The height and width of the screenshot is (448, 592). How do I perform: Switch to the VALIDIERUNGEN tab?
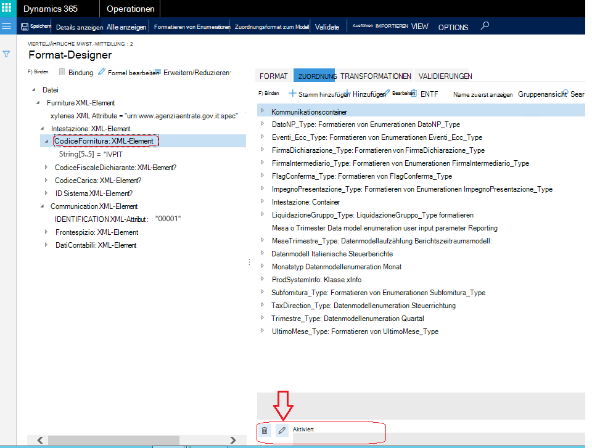tap(445, 76)
